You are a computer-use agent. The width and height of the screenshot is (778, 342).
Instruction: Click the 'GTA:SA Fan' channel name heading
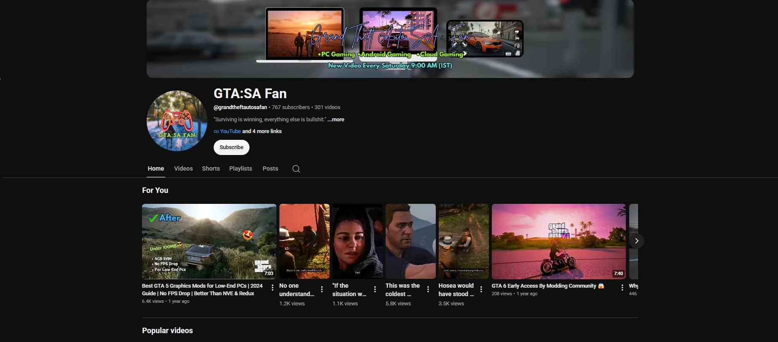250,94
